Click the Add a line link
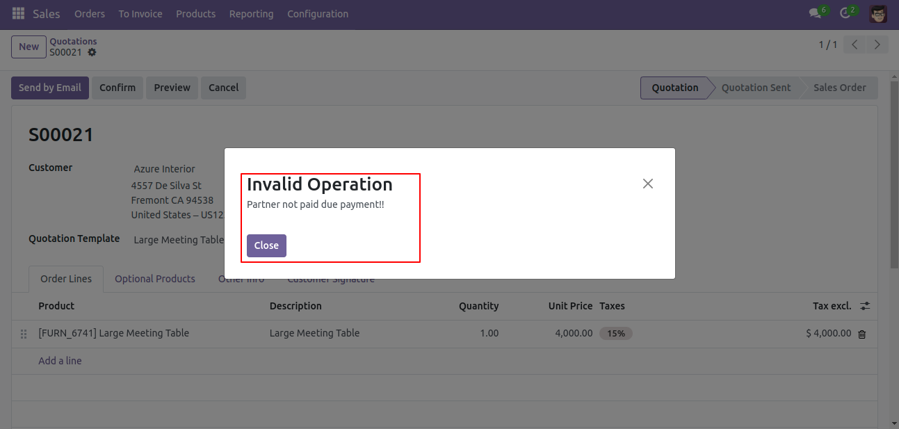Screen dimensions: 899x429 click(60, 361)
